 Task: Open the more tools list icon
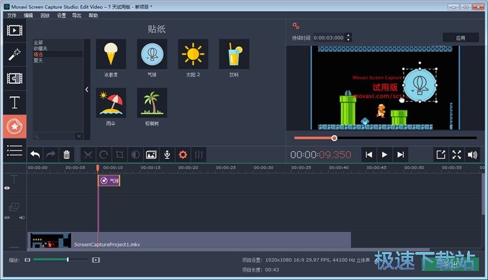point(14,151)
